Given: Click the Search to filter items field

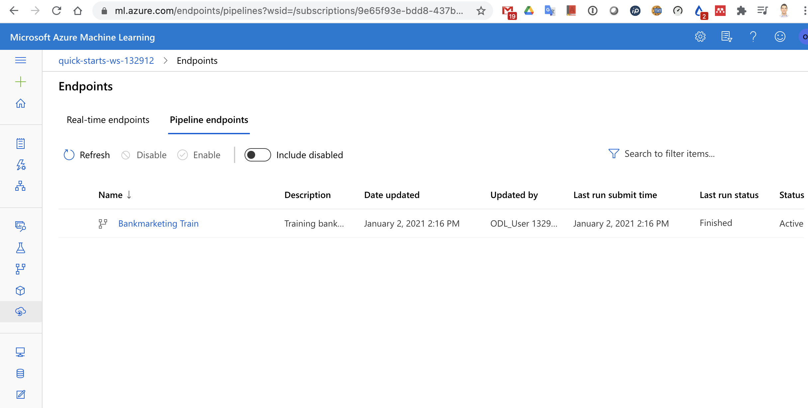Looking at the screenshot, I should pyautogui.click(x=669, y=154).
